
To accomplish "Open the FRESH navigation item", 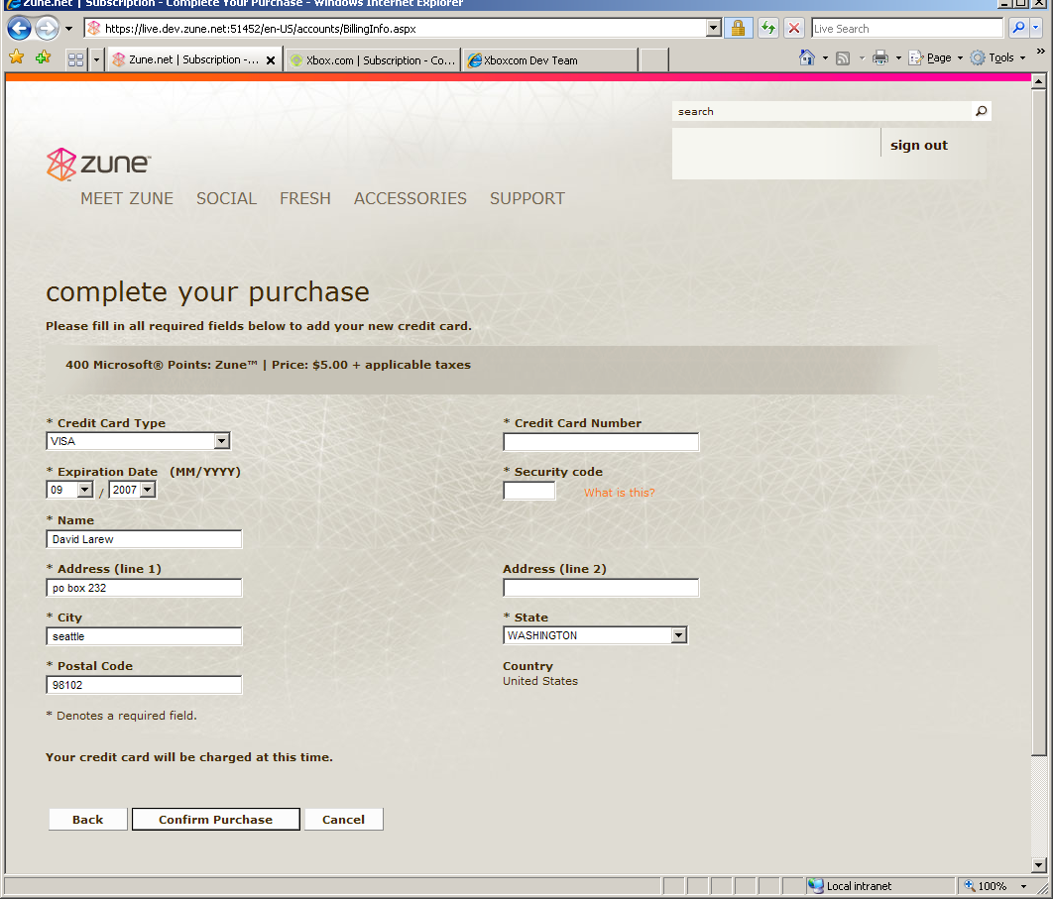I will click(x=305, y=199).
